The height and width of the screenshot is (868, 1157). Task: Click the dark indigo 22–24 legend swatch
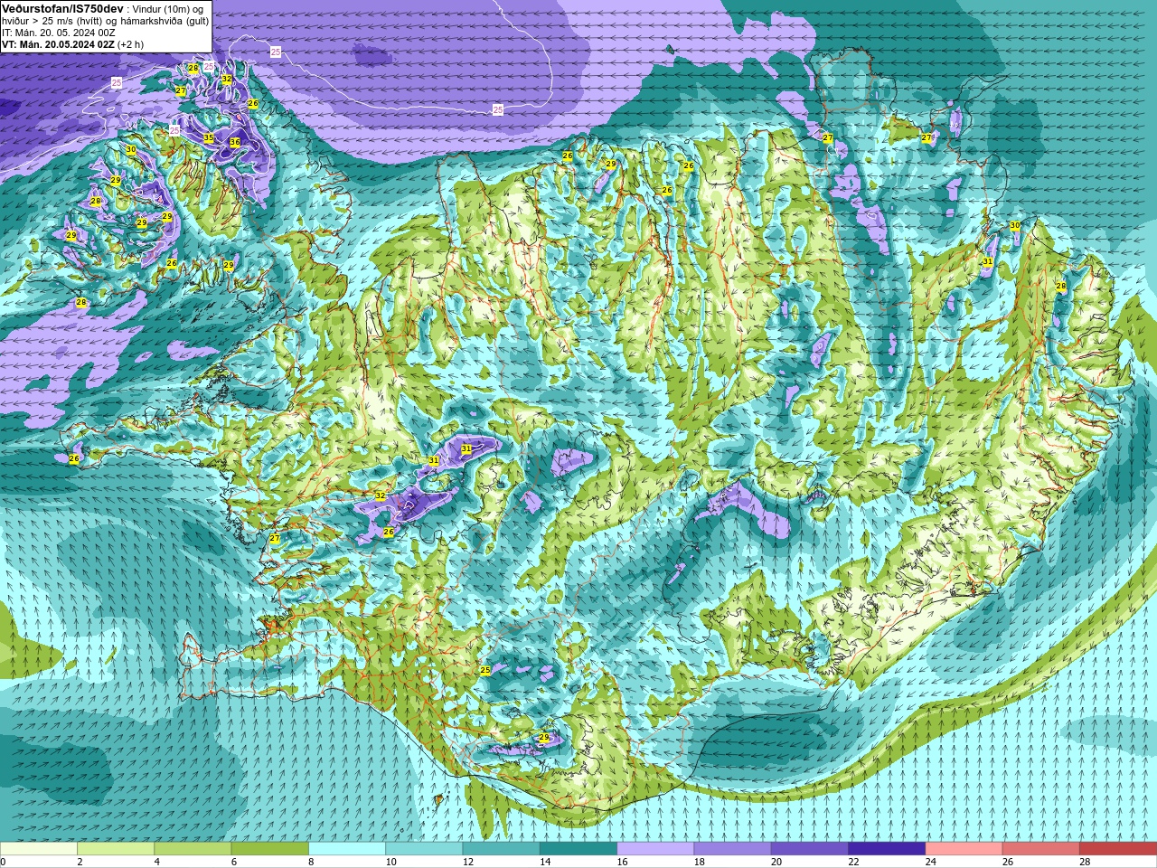click(x=887, y=848)
